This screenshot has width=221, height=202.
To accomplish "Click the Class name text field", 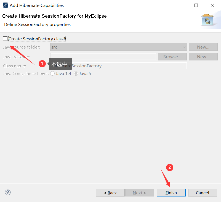I will tap(119, 66).
